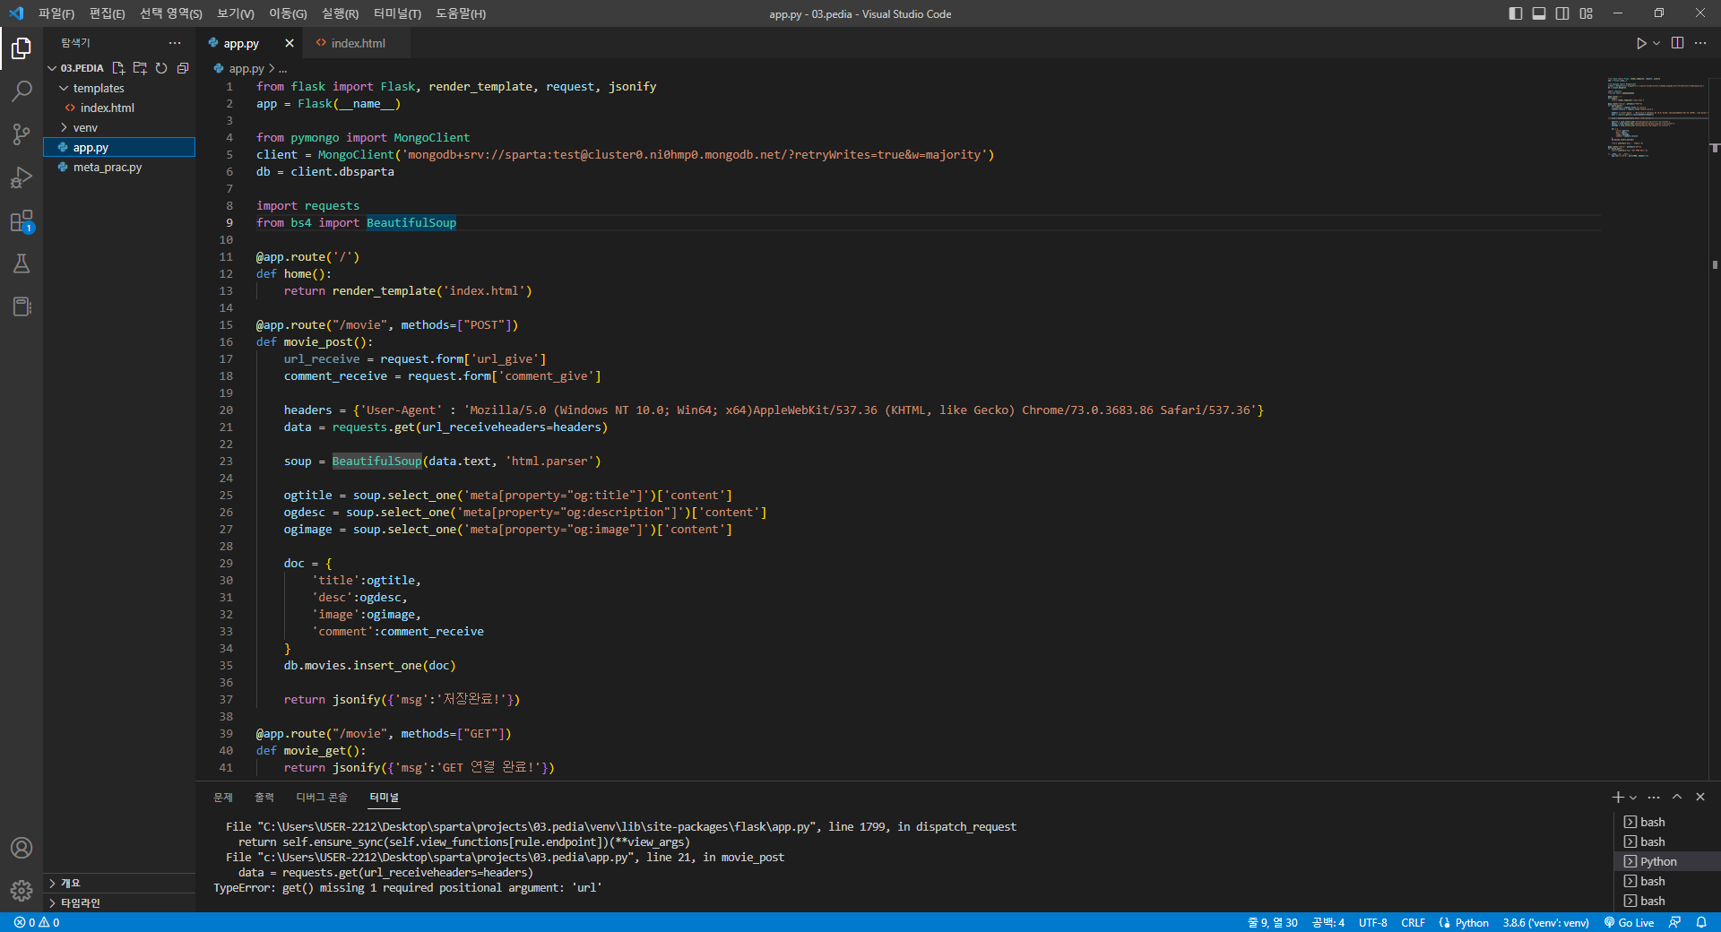Screen dimensions: 1721x932
Task: Run the Python file with play button
Action: pos(1640,43)
